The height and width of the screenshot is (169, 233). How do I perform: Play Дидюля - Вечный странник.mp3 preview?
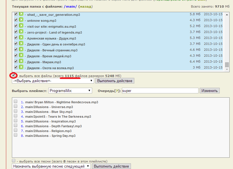21,50
